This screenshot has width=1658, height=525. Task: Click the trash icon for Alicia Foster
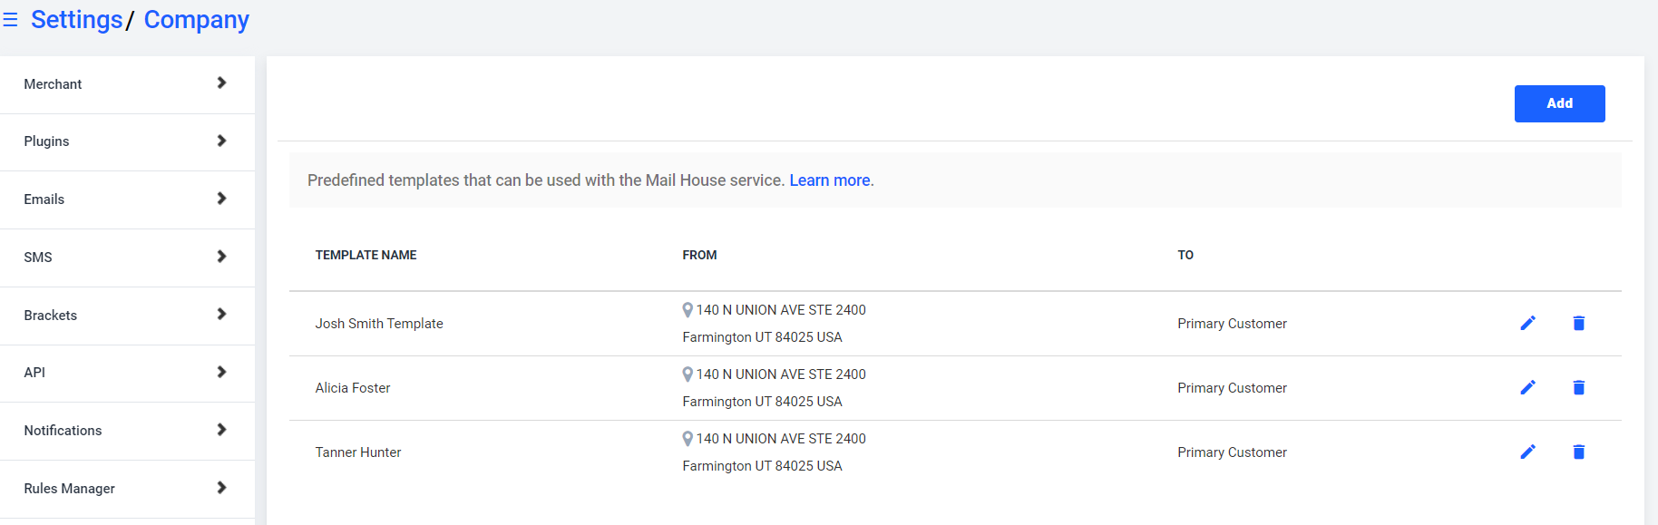1578,387
